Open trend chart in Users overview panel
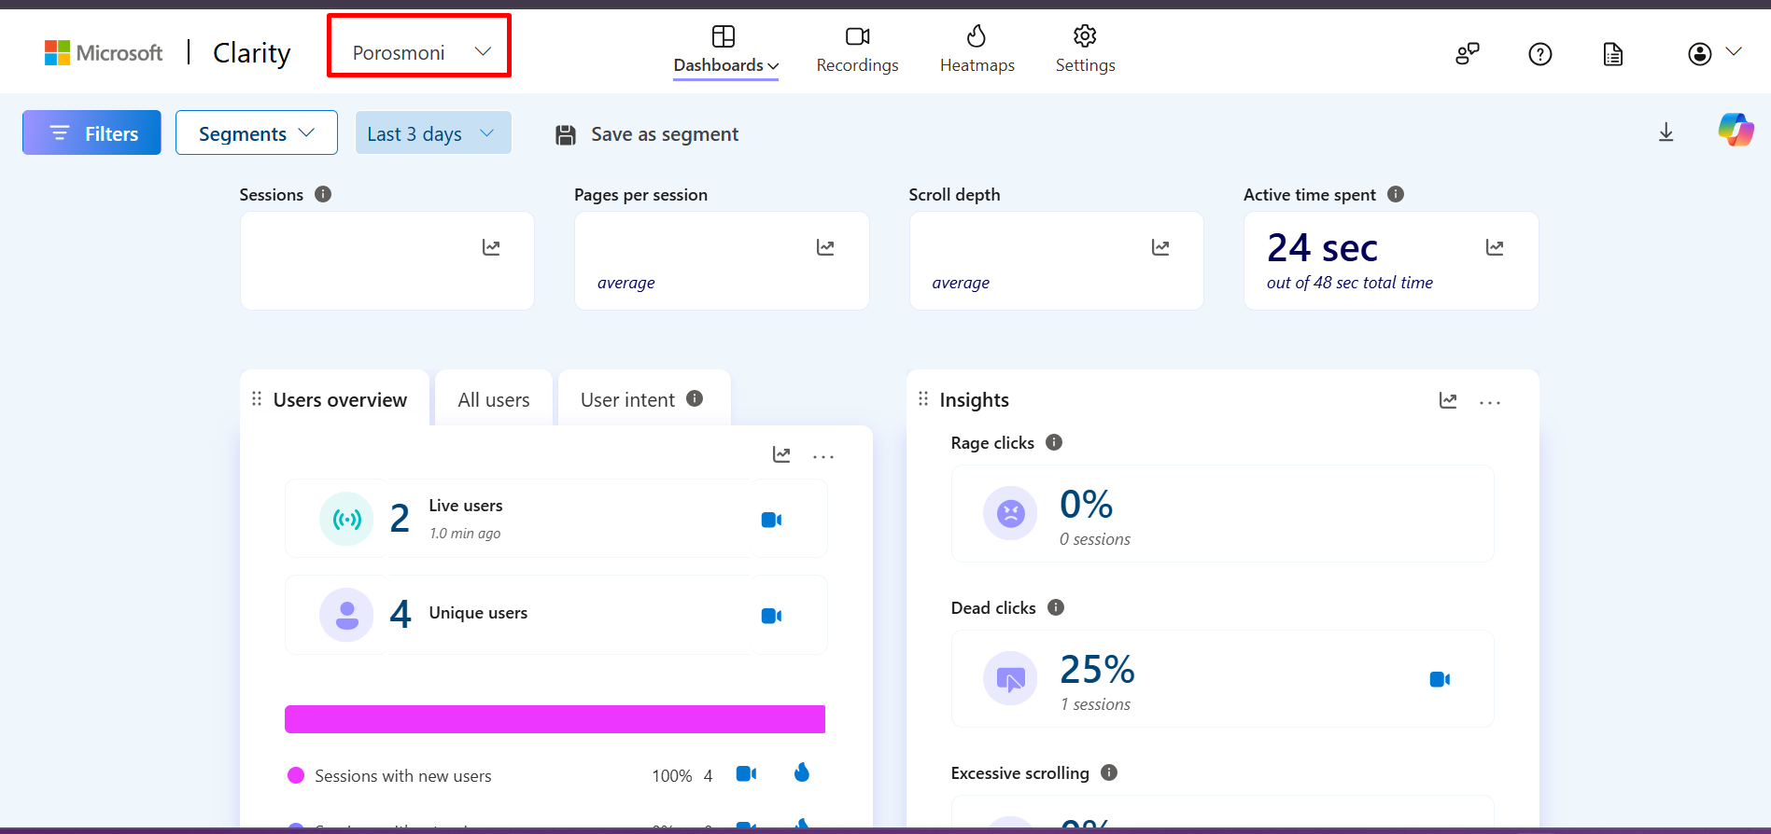Viewport: 1771px width, 834px height. (781, 454)
